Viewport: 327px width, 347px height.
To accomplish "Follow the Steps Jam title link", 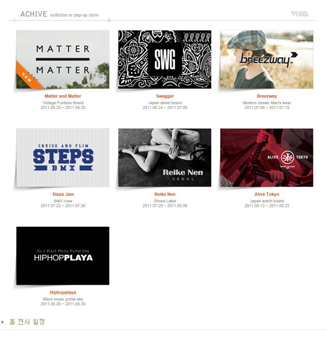I will click(x=63, y=194).
